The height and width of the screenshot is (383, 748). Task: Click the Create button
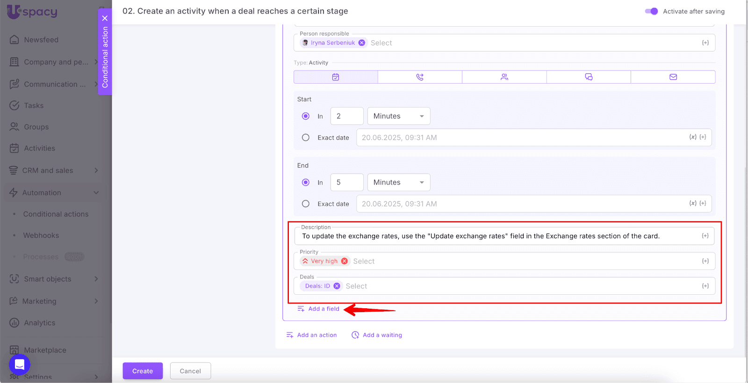pos(143,371)
